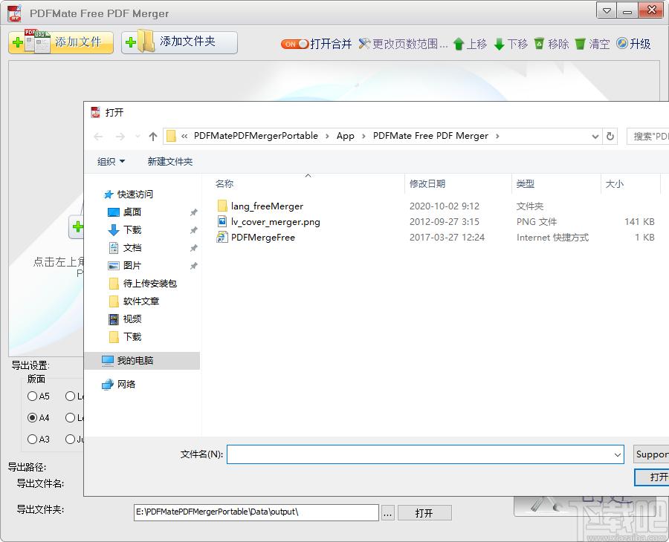Sort by 大小 column header
Viewport: 669px width, 542px height.
(x=615, y=183)
